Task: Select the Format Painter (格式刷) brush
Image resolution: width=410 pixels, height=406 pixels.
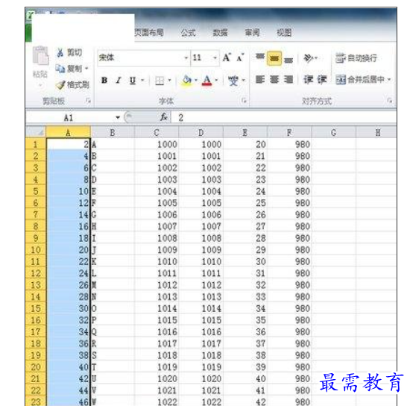Action: 60,85
